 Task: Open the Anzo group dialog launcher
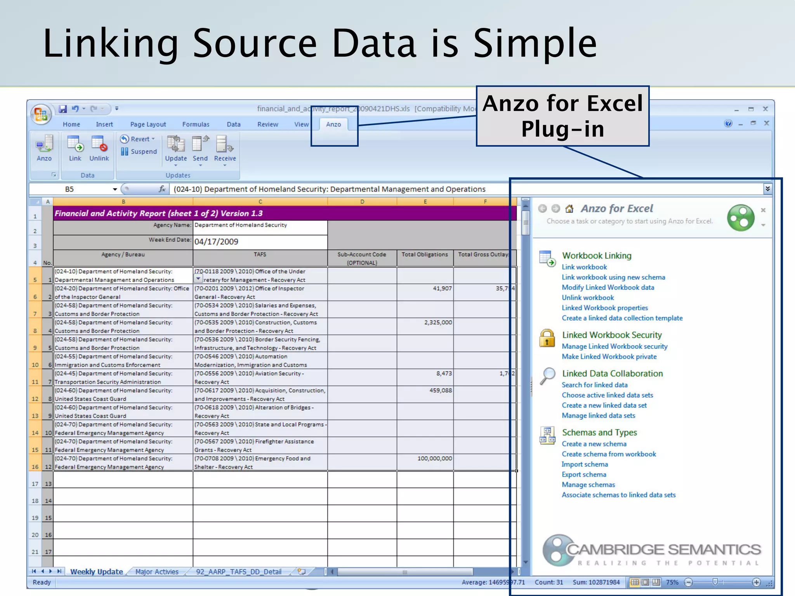(54, 175)
